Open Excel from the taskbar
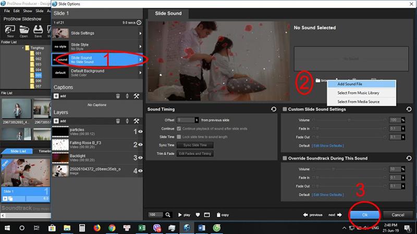 click(142, 228)
